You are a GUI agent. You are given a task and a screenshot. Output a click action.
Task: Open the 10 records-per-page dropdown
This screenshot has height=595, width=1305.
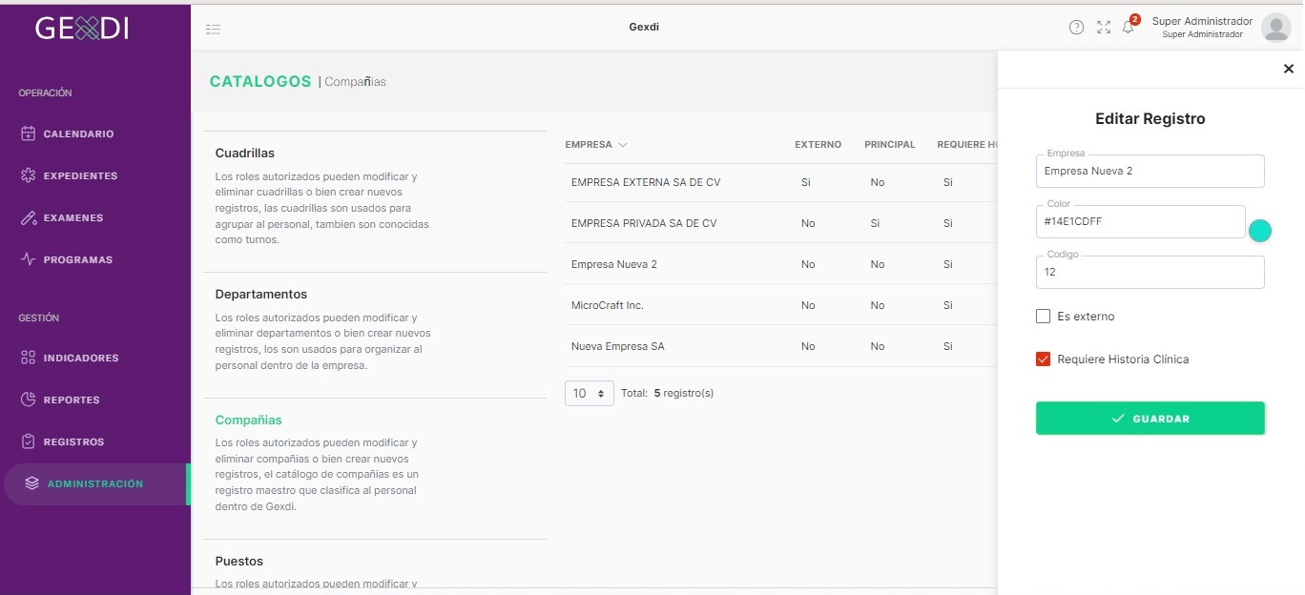590,393
